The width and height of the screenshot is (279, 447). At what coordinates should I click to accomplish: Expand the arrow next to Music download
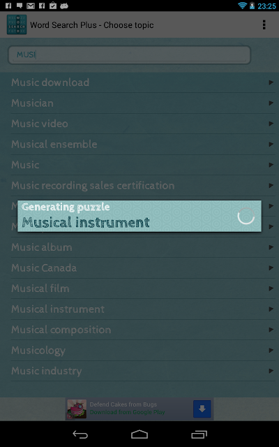[x=271, y=82]
